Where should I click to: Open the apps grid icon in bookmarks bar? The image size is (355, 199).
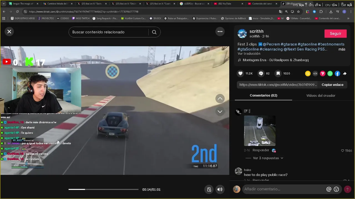[4, 19]
